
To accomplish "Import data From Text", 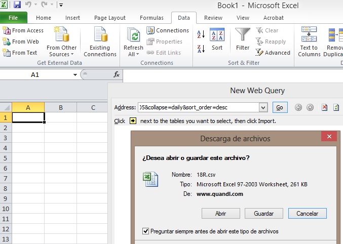I will [20, 53].
